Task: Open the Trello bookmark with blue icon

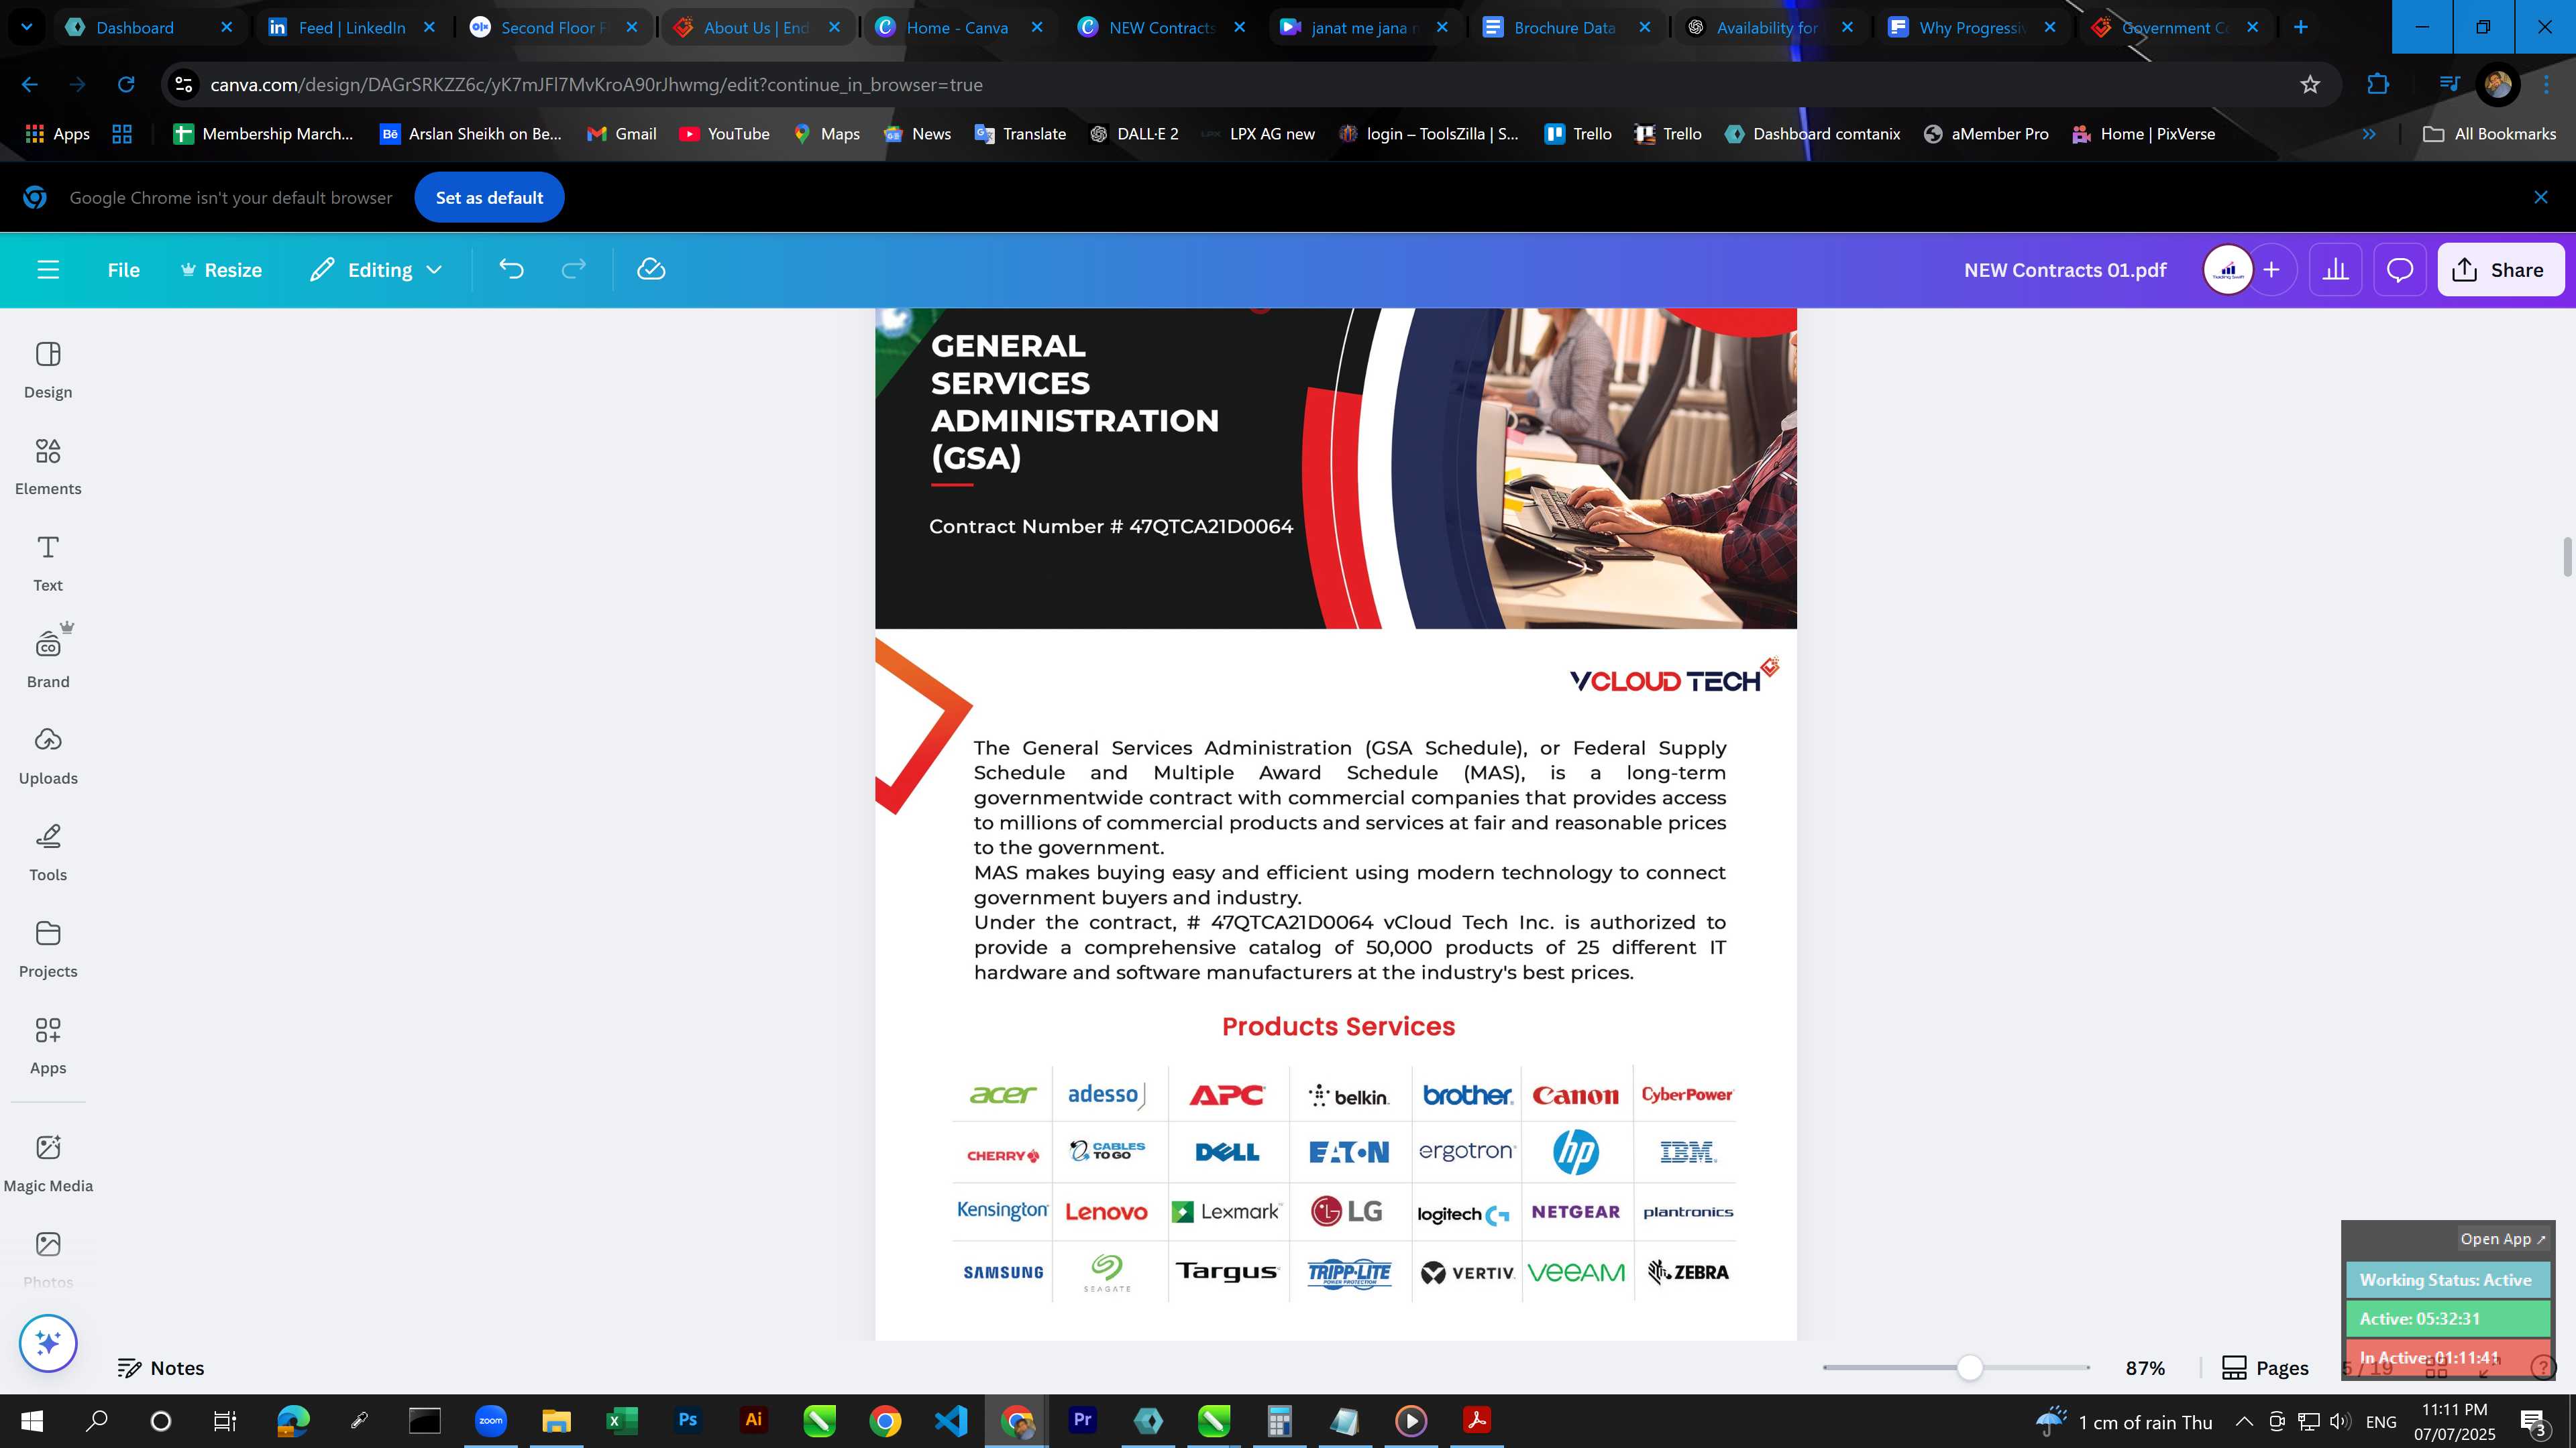Action: (x=1578, y=134)
